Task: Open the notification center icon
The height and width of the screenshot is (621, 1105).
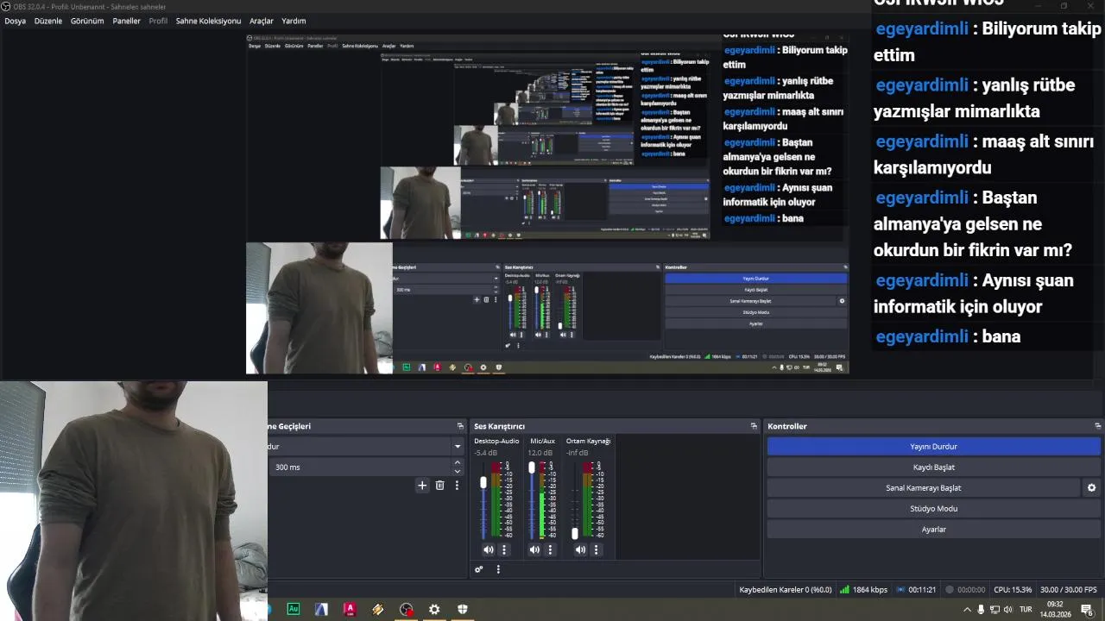Action: pos(1087,610)
